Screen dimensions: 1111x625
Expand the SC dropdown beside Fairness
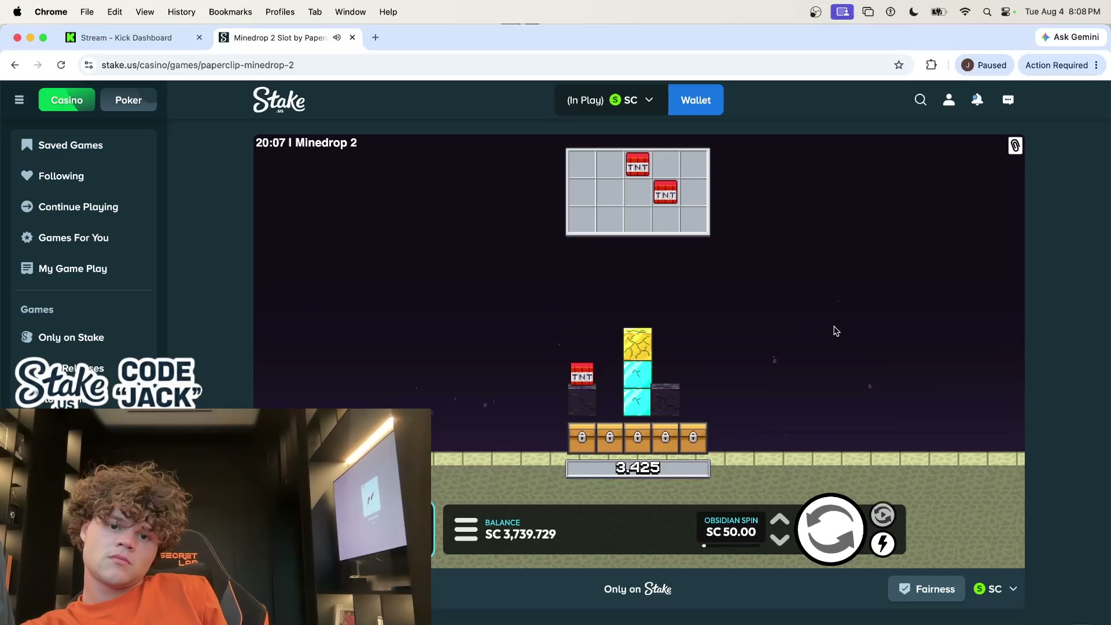pyautogui.click(x=995, y=589)
